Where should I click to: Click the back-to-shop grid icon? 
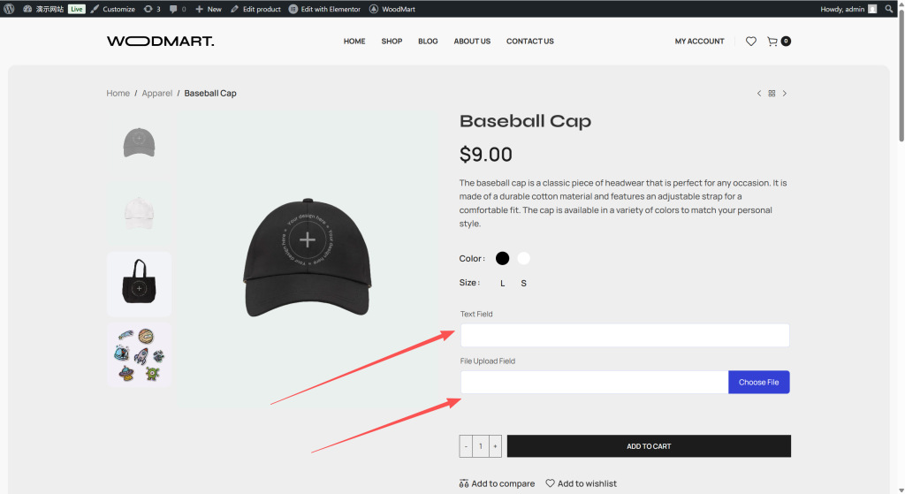tap(772, 94)
